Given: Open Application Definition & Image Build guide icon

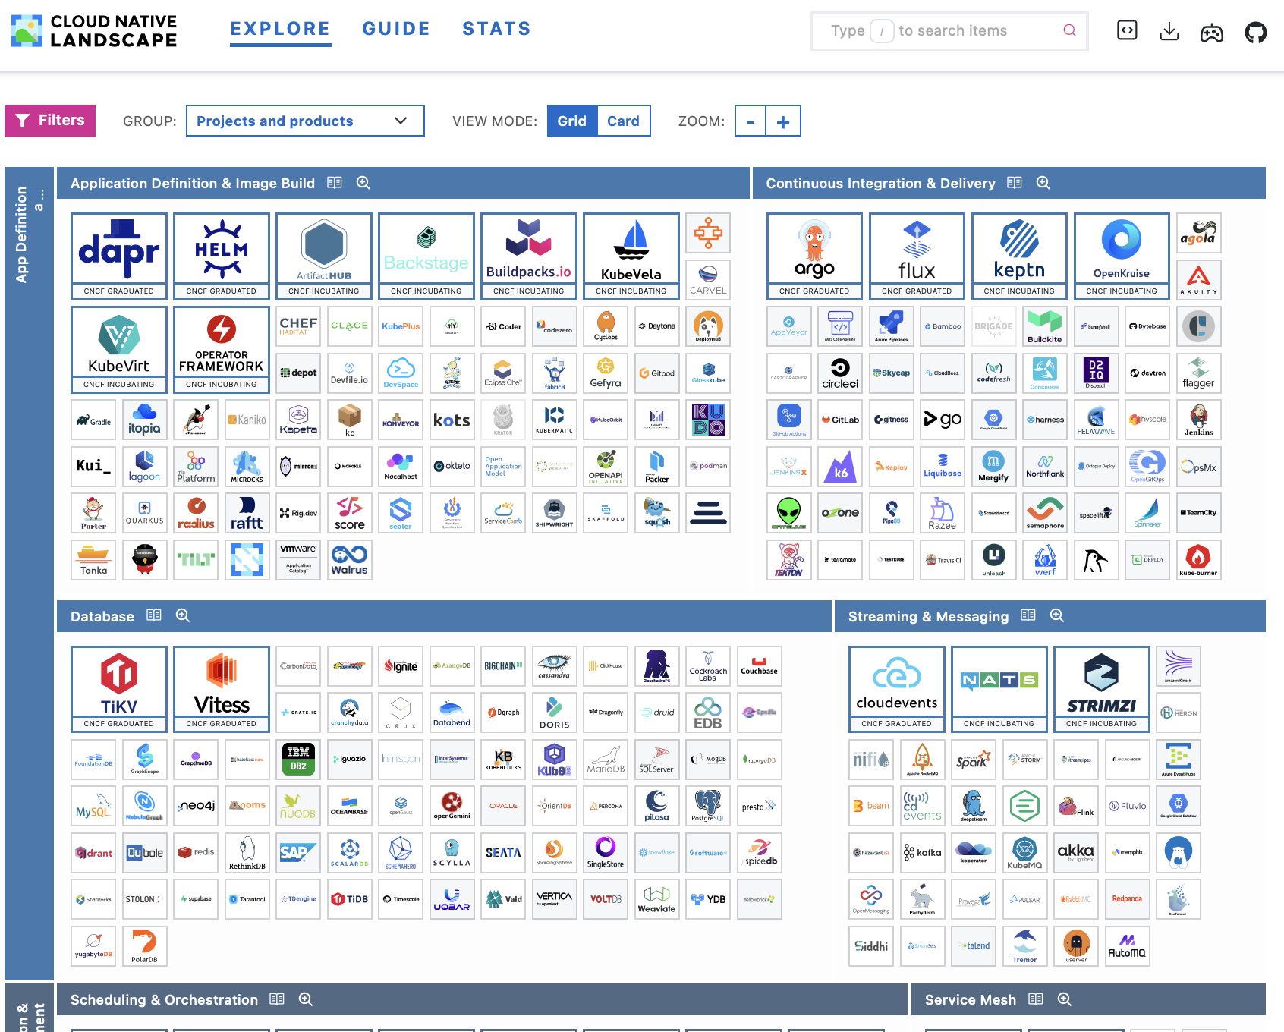Looking at the screenshot, I should coord(335,183).
